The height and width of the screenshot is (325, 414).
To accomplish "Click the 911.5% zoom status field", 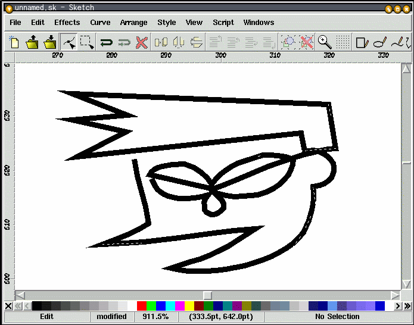I will click(x=156, y=317).
